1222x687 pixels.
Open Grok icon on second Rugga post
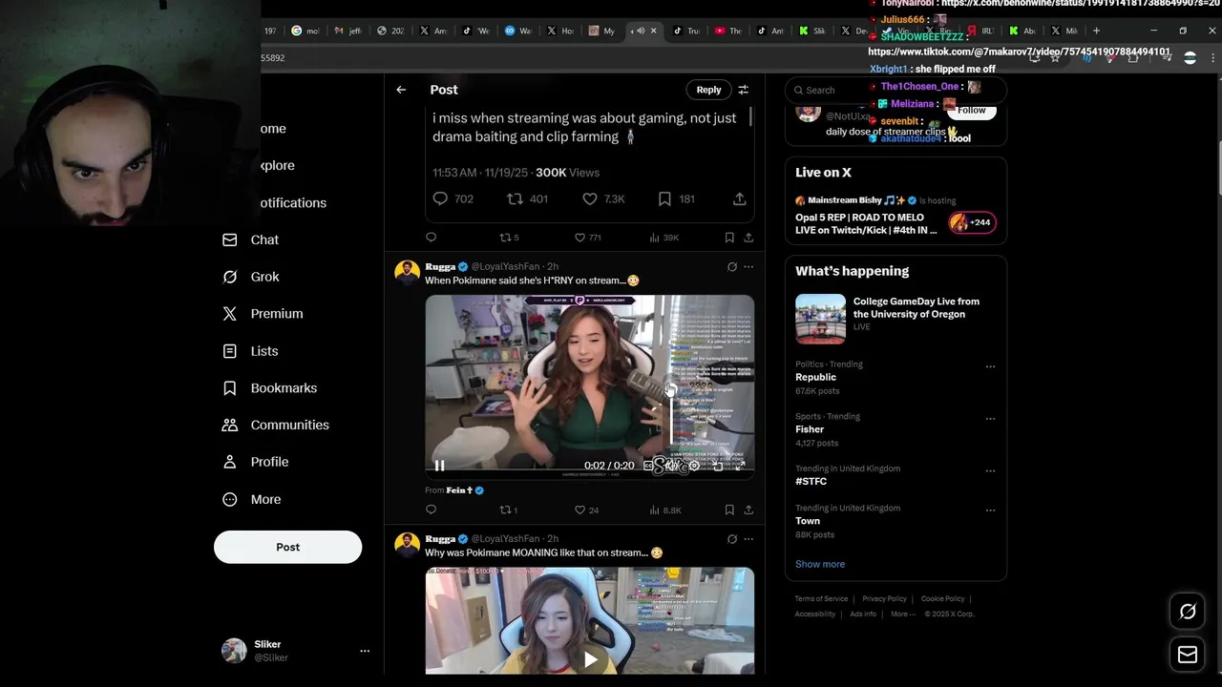732,539
